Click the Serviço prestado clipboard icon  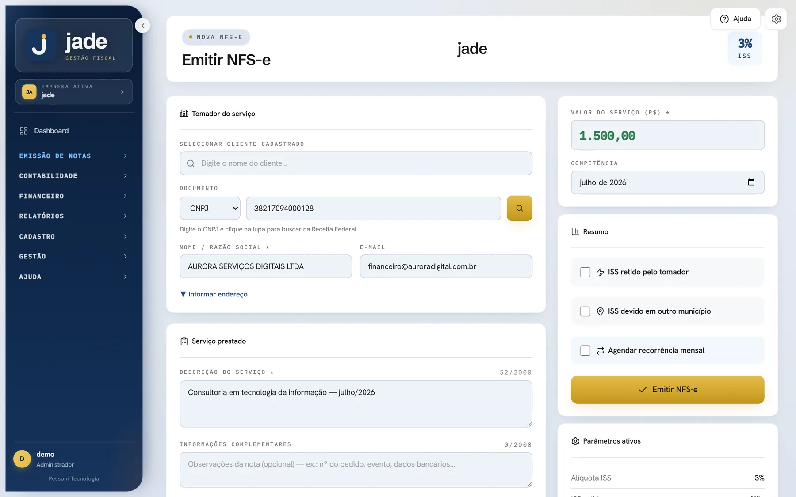coord(184,341)
